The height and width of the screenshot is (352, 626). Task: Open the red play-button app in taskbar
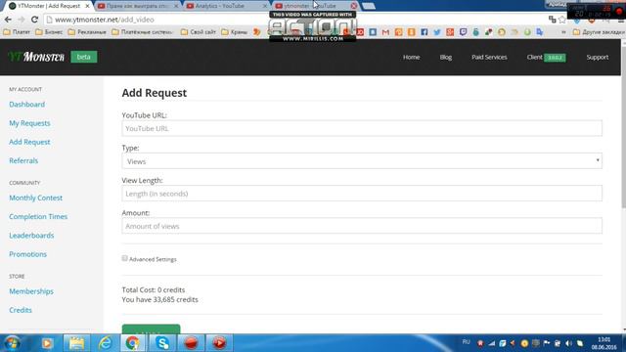[x=219, y=343]
